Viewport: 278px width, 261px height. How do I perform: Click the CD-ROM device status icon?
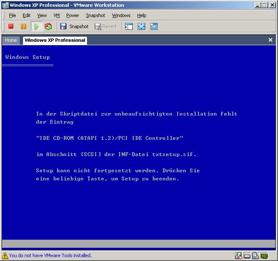[x=255, y=256]
